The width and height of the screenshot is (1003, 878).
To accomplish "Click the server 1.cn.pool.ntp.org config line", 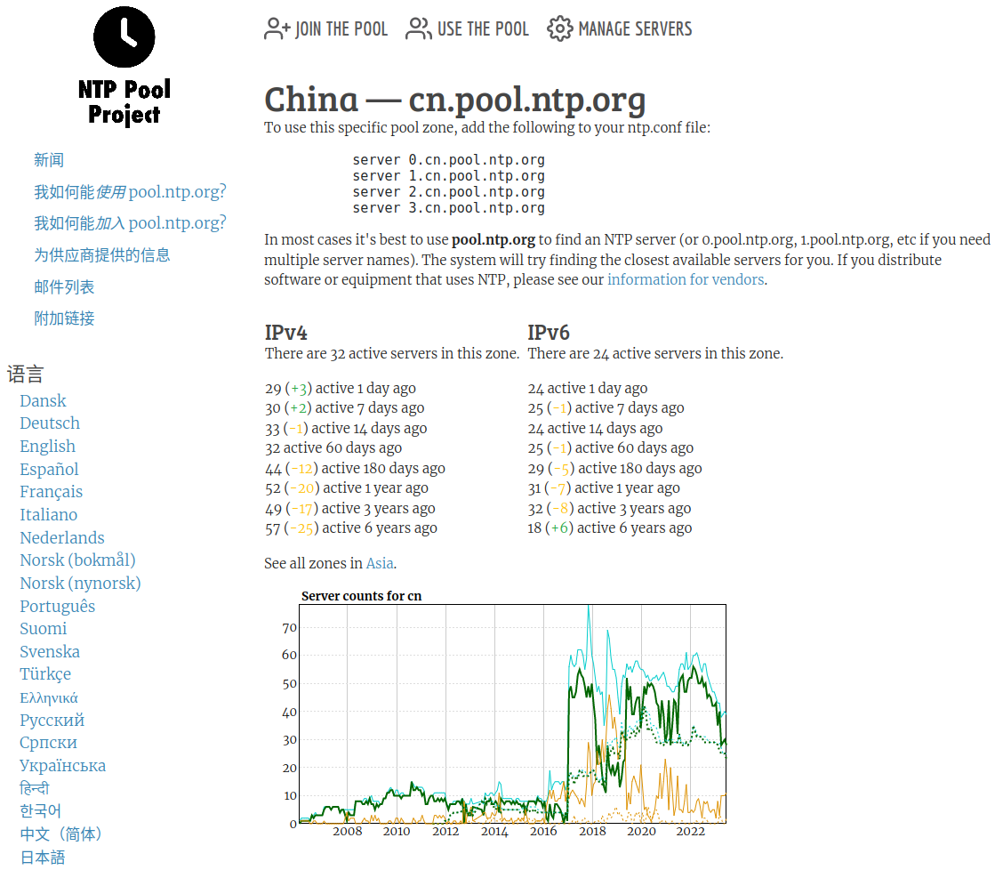I will (448, 176).
